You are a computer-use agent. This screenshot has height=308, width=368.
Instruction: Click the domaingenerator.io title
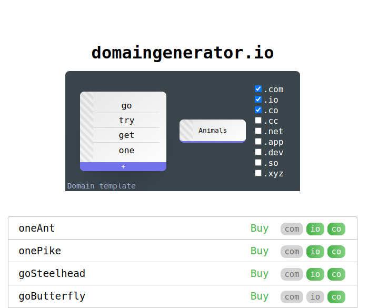183,53
